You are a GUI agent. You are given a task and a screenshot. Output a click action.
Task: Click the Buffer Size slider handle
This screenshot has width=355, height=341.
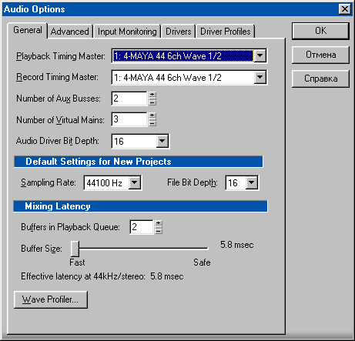(75, 249)
